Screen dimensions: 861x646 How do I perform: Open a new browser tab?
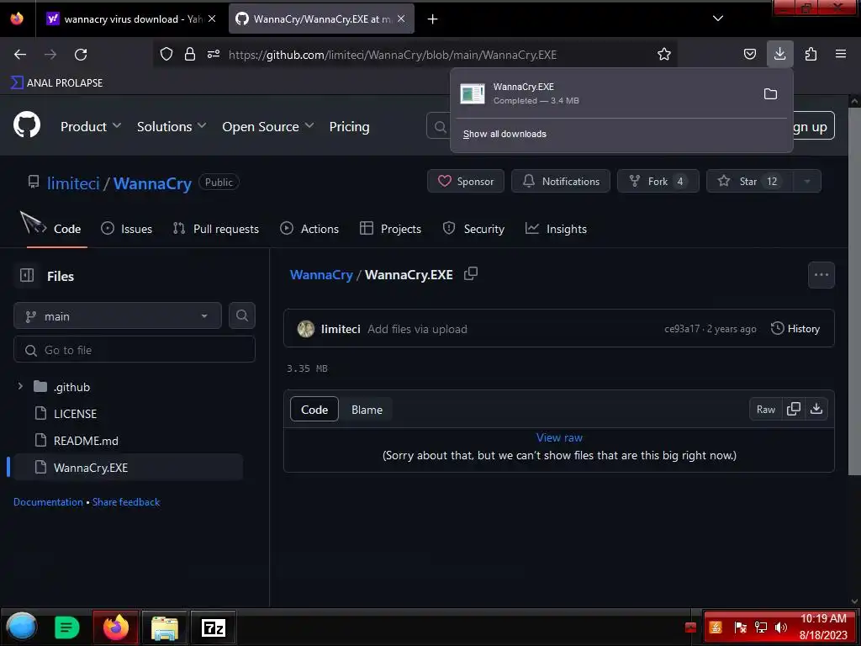coord(433,19)
